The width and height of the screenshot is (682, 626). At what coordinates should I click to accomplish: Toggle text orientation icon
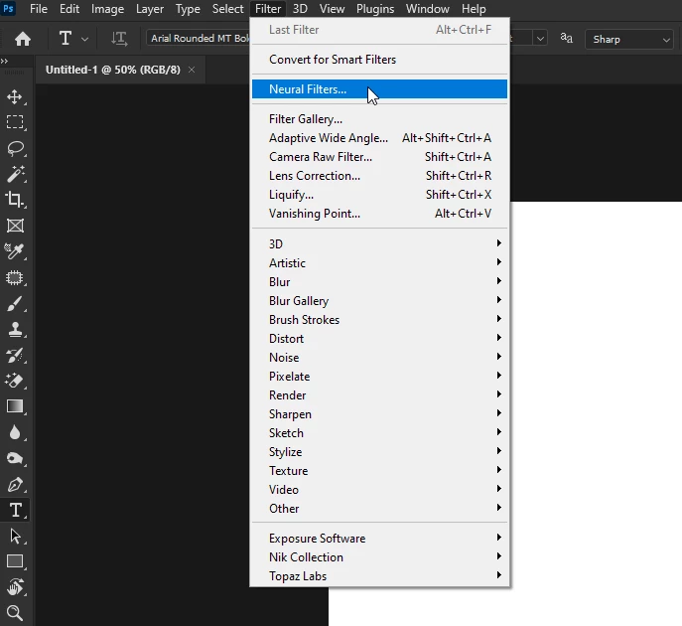pyautogui.click(x=119, y=39)
